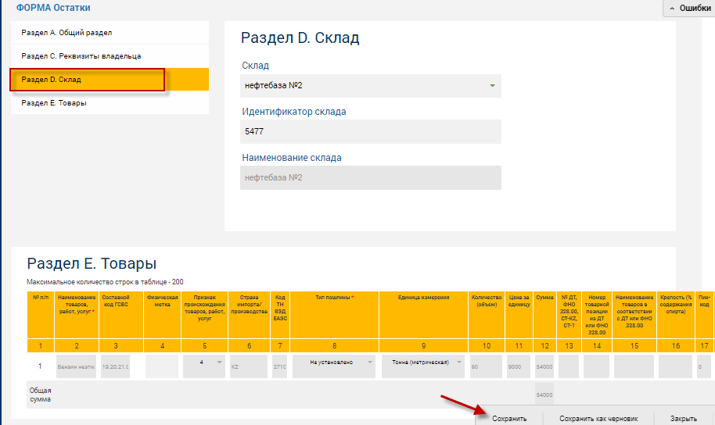The width and height of the screenshot is (715, 425).
Task: Click the Наименование склада field
Action: point(371,178)
